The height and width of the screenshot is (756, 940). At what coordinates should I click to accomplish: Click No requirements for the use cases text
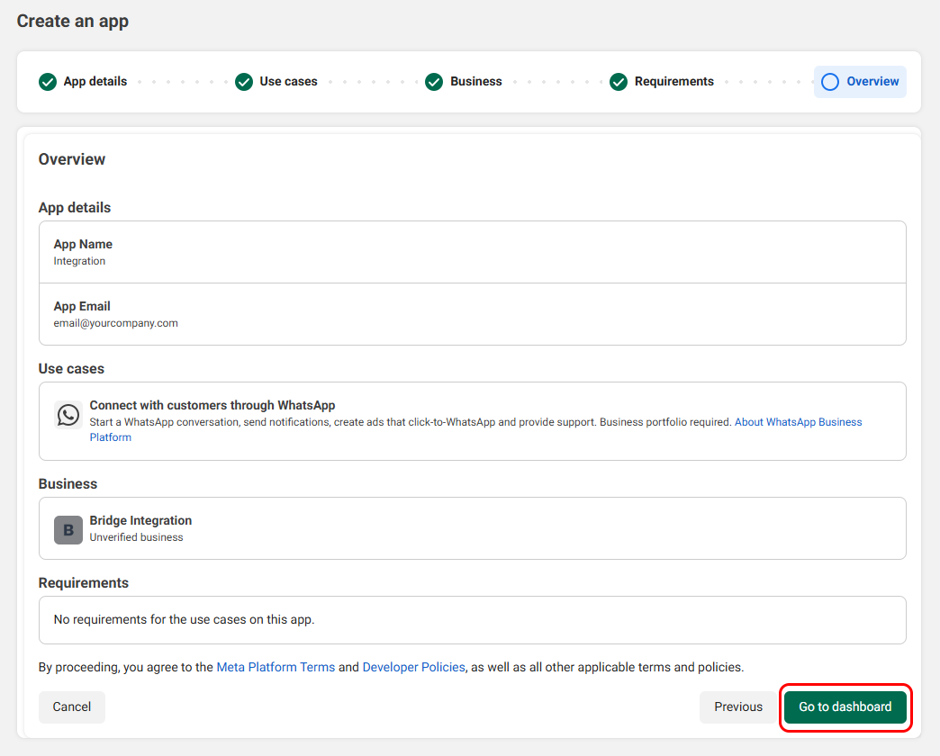pos(184,619)
